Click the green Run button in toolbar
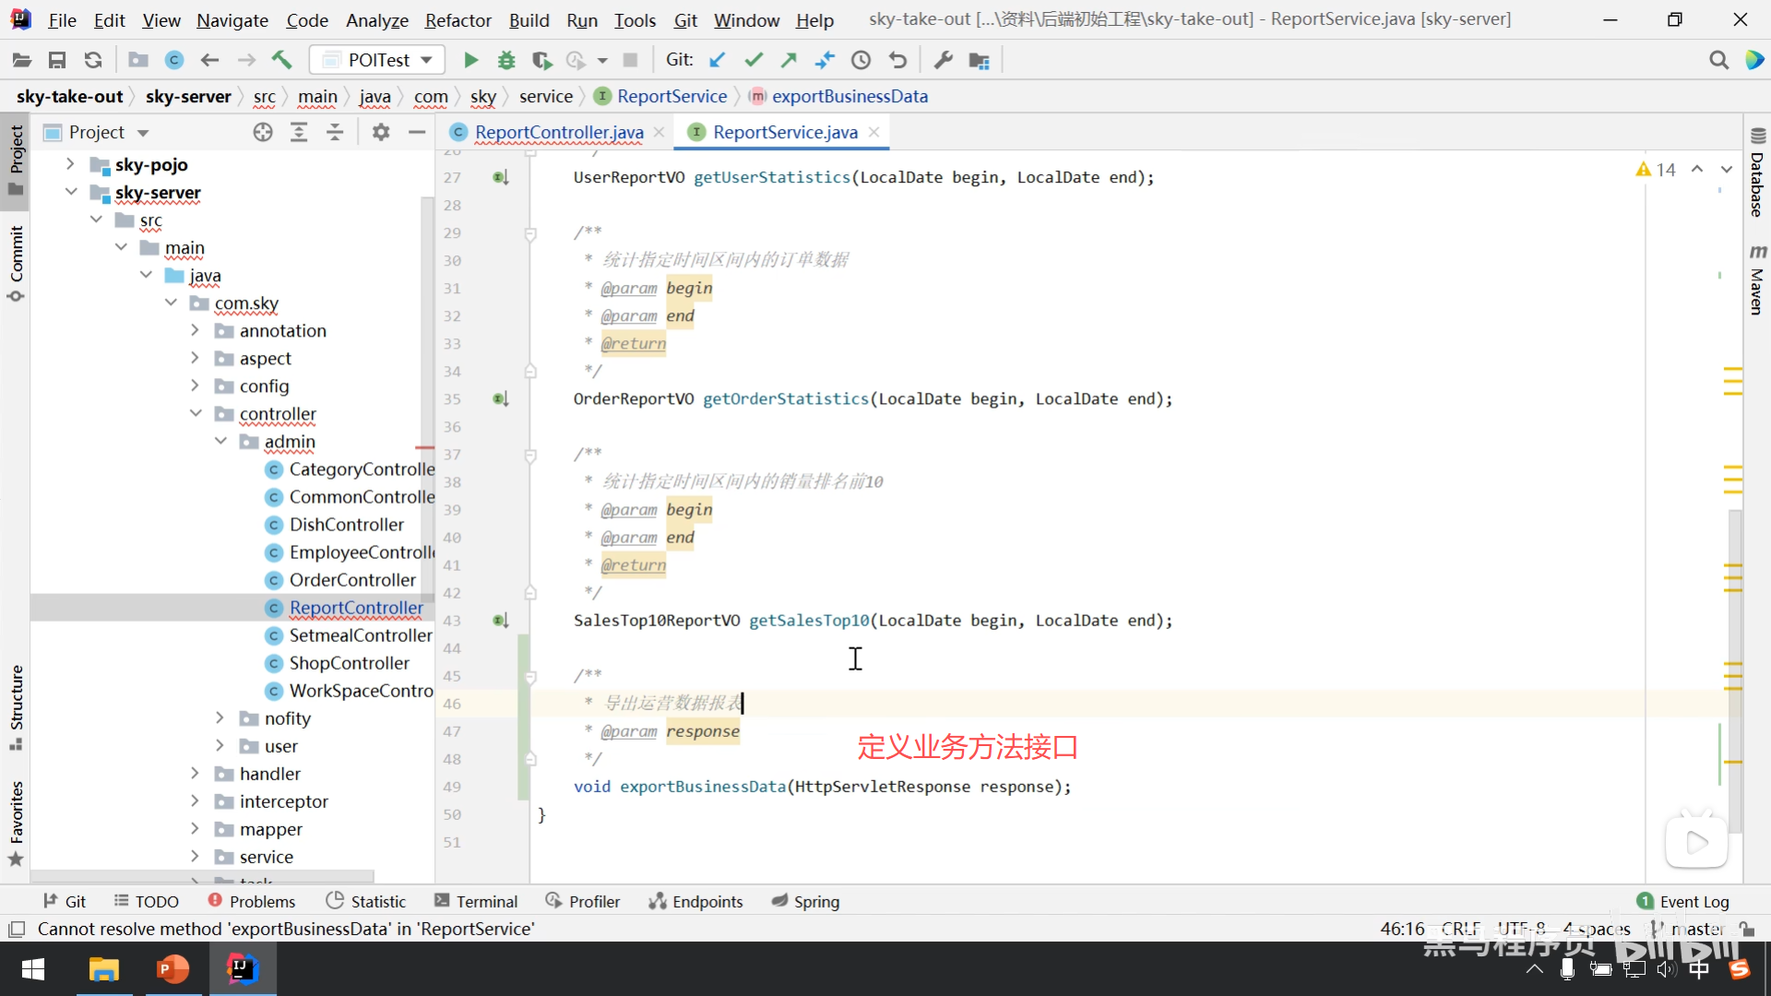1771x996 pixels. click(470, 61)
